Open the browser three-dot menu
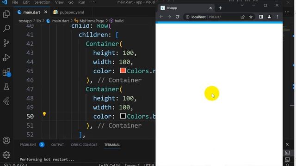296x166 pixels. 277,17
